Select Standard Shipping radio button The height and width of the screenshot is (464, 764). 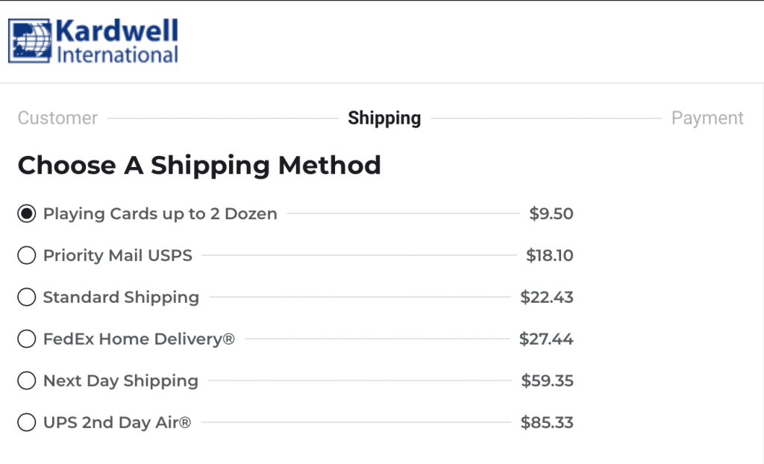tap(27, 297)
